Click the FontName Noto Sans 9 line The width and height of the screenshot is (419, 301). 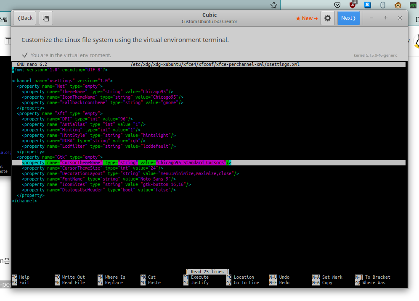(x=99, y=179)
